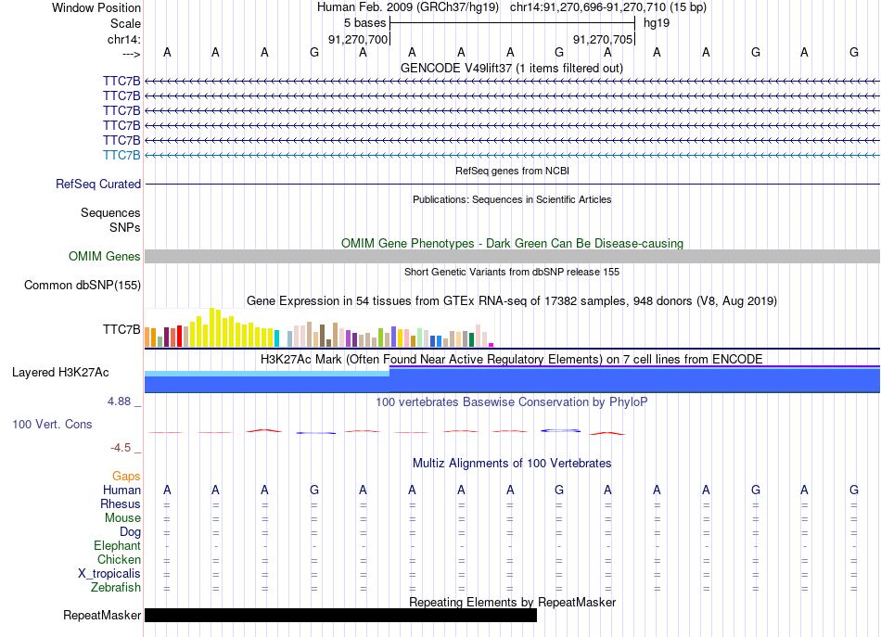881x637 pixels.
Task: Click the 100 Vert. Cons track label
Action: [52, 424]
